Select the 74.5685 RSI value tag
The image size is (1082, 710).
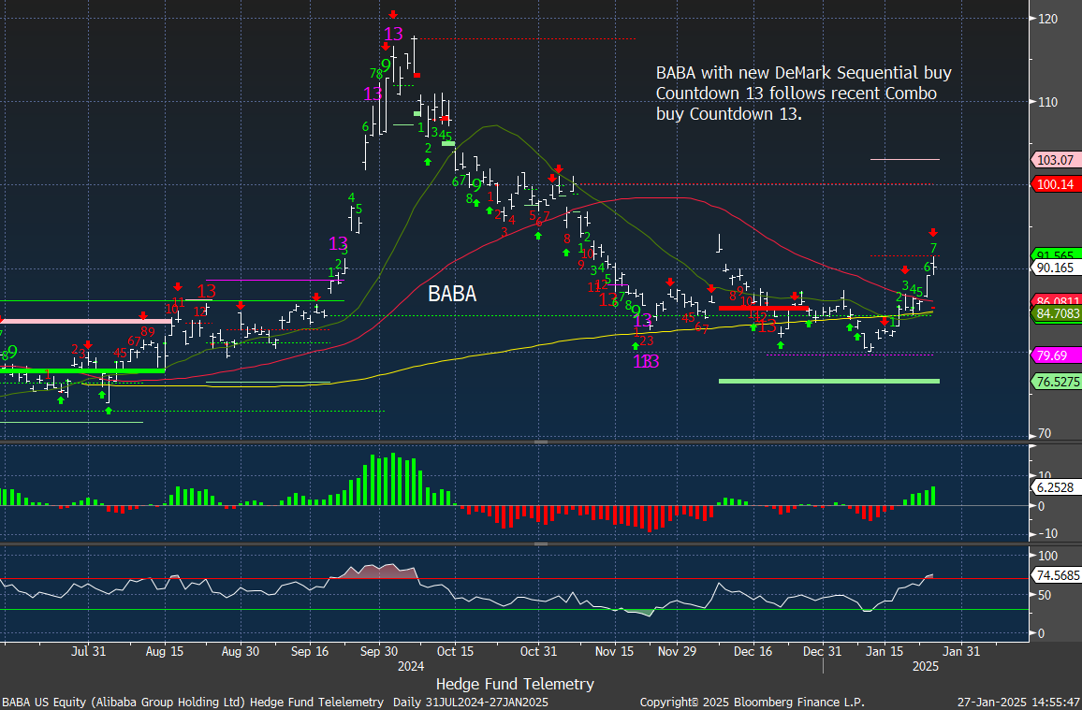(1056, 575)
